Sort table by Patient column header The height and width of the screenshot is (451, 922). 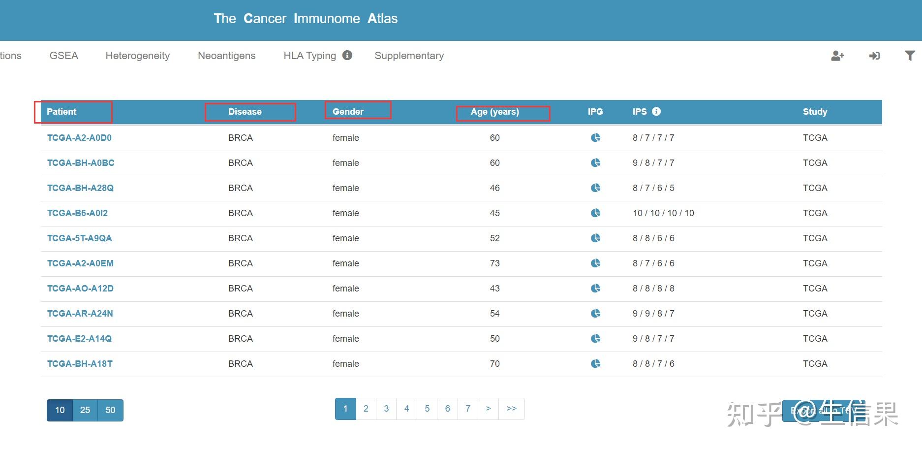coord(61,112)
